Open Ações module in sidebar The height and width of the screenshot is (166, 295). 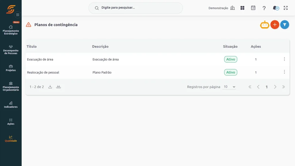pos(11,122)
